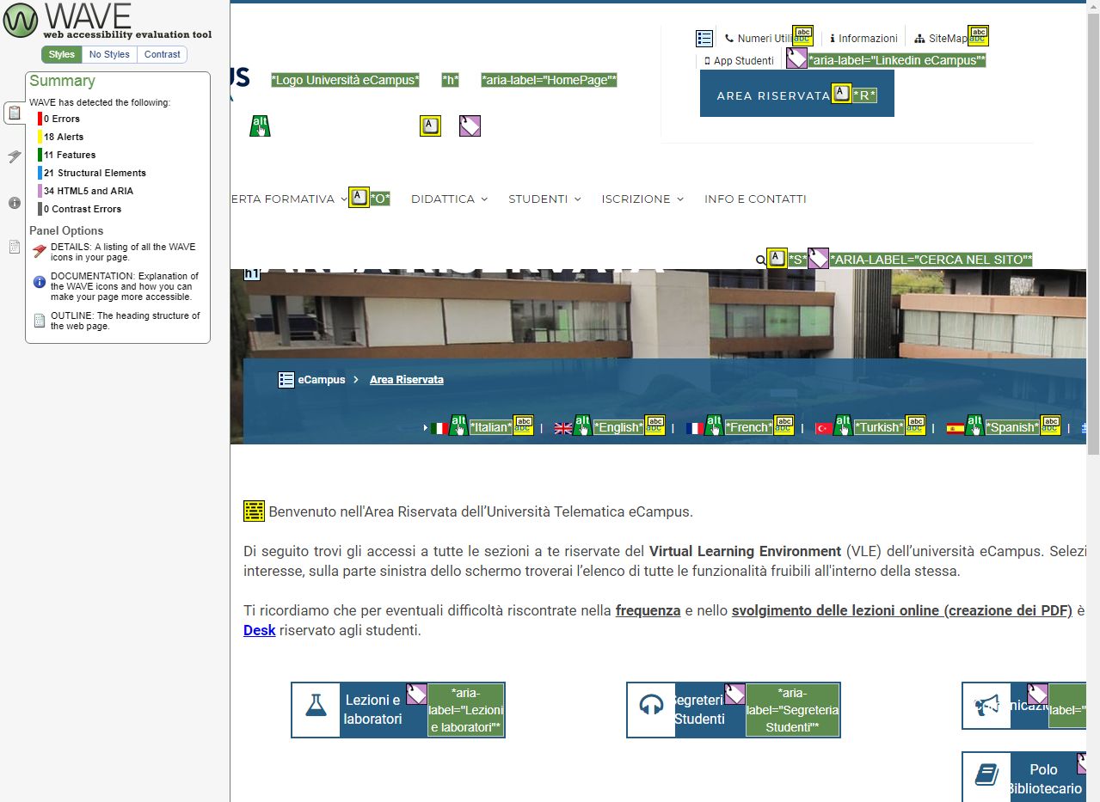Click the ARIA tag icon beside Linkedin eCampus label

[x=796, y=58]
